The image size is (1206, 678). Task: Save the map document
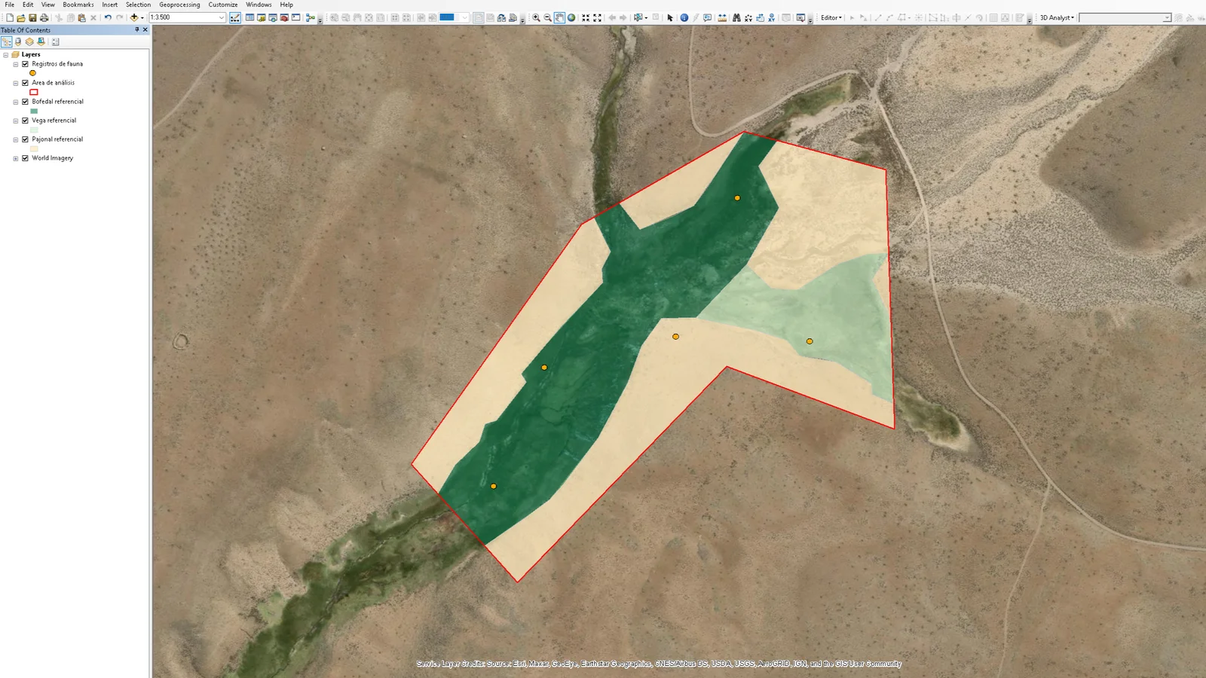[32, 17]
